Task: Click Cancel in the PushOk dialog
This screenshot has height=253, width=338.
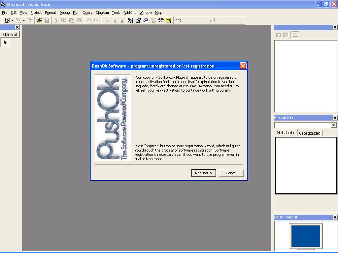Action: tap(231, 173)
